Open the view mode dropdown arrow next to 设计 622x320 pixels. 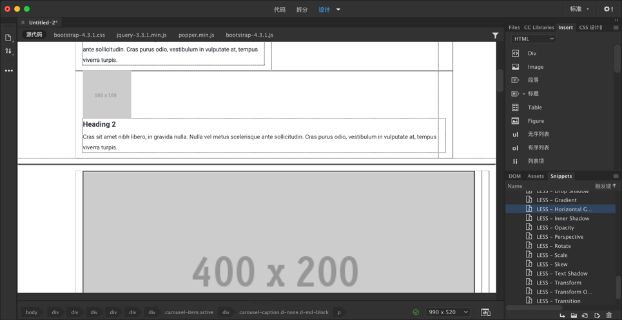(x=338, y=10)
